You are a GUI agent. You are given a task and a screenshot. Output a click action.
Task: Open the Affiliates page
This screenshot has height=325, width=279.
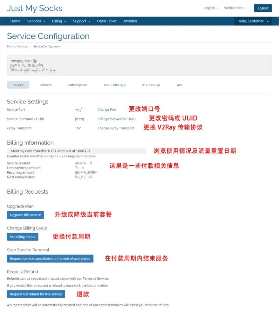pyautogui.click(x=130, y=21)
